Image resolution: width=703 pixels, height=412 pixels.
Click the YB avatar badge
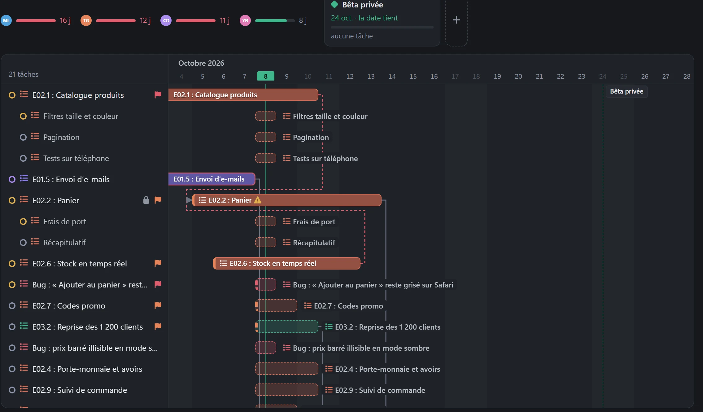245,21
